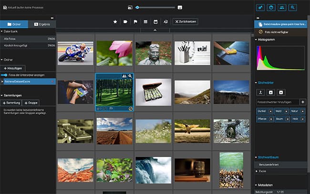Add keyword with the plus button
This screenshot has height=194, width=310.
(x=303, y=102)
